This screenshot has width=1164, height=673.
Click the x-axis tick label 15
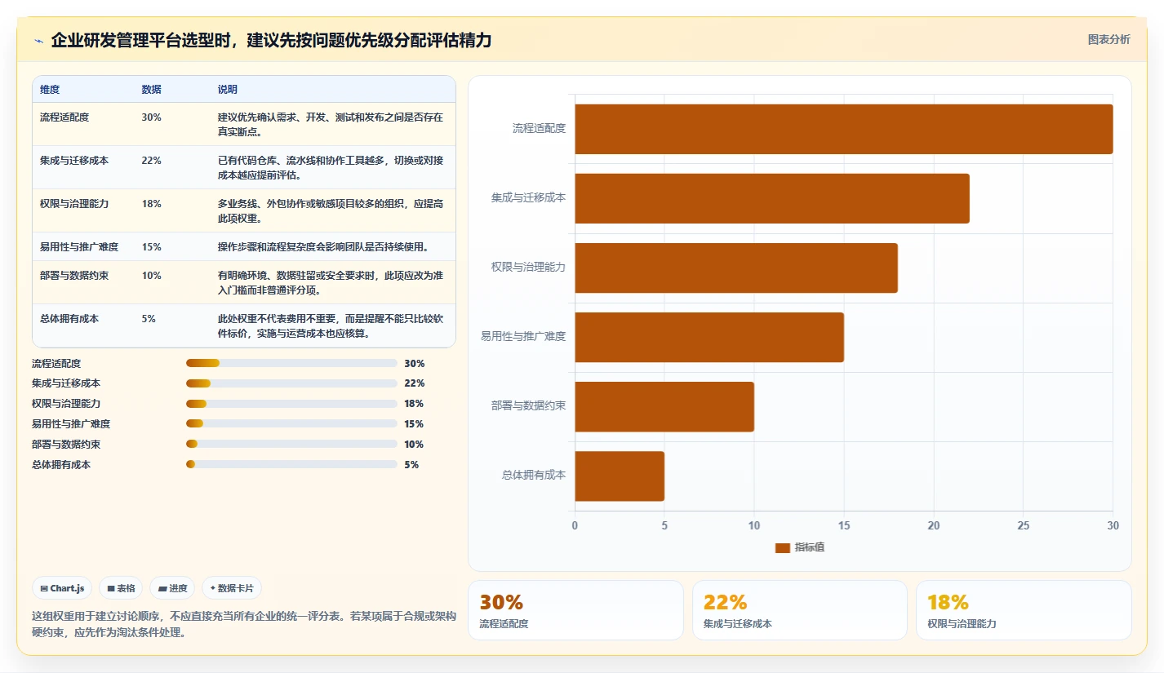[x=844, y=526]
